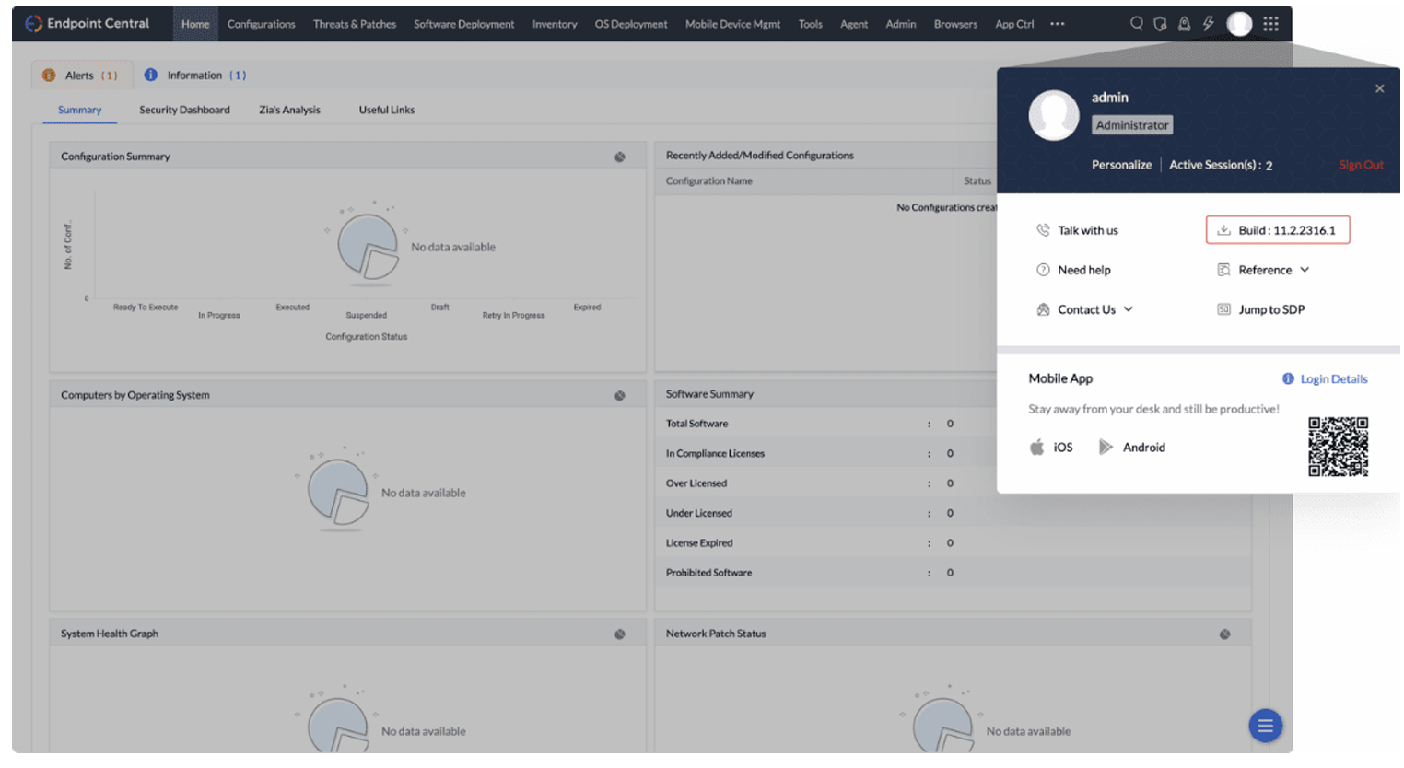Open the quick links lightning bolt icon

(x=1208, y=24)
